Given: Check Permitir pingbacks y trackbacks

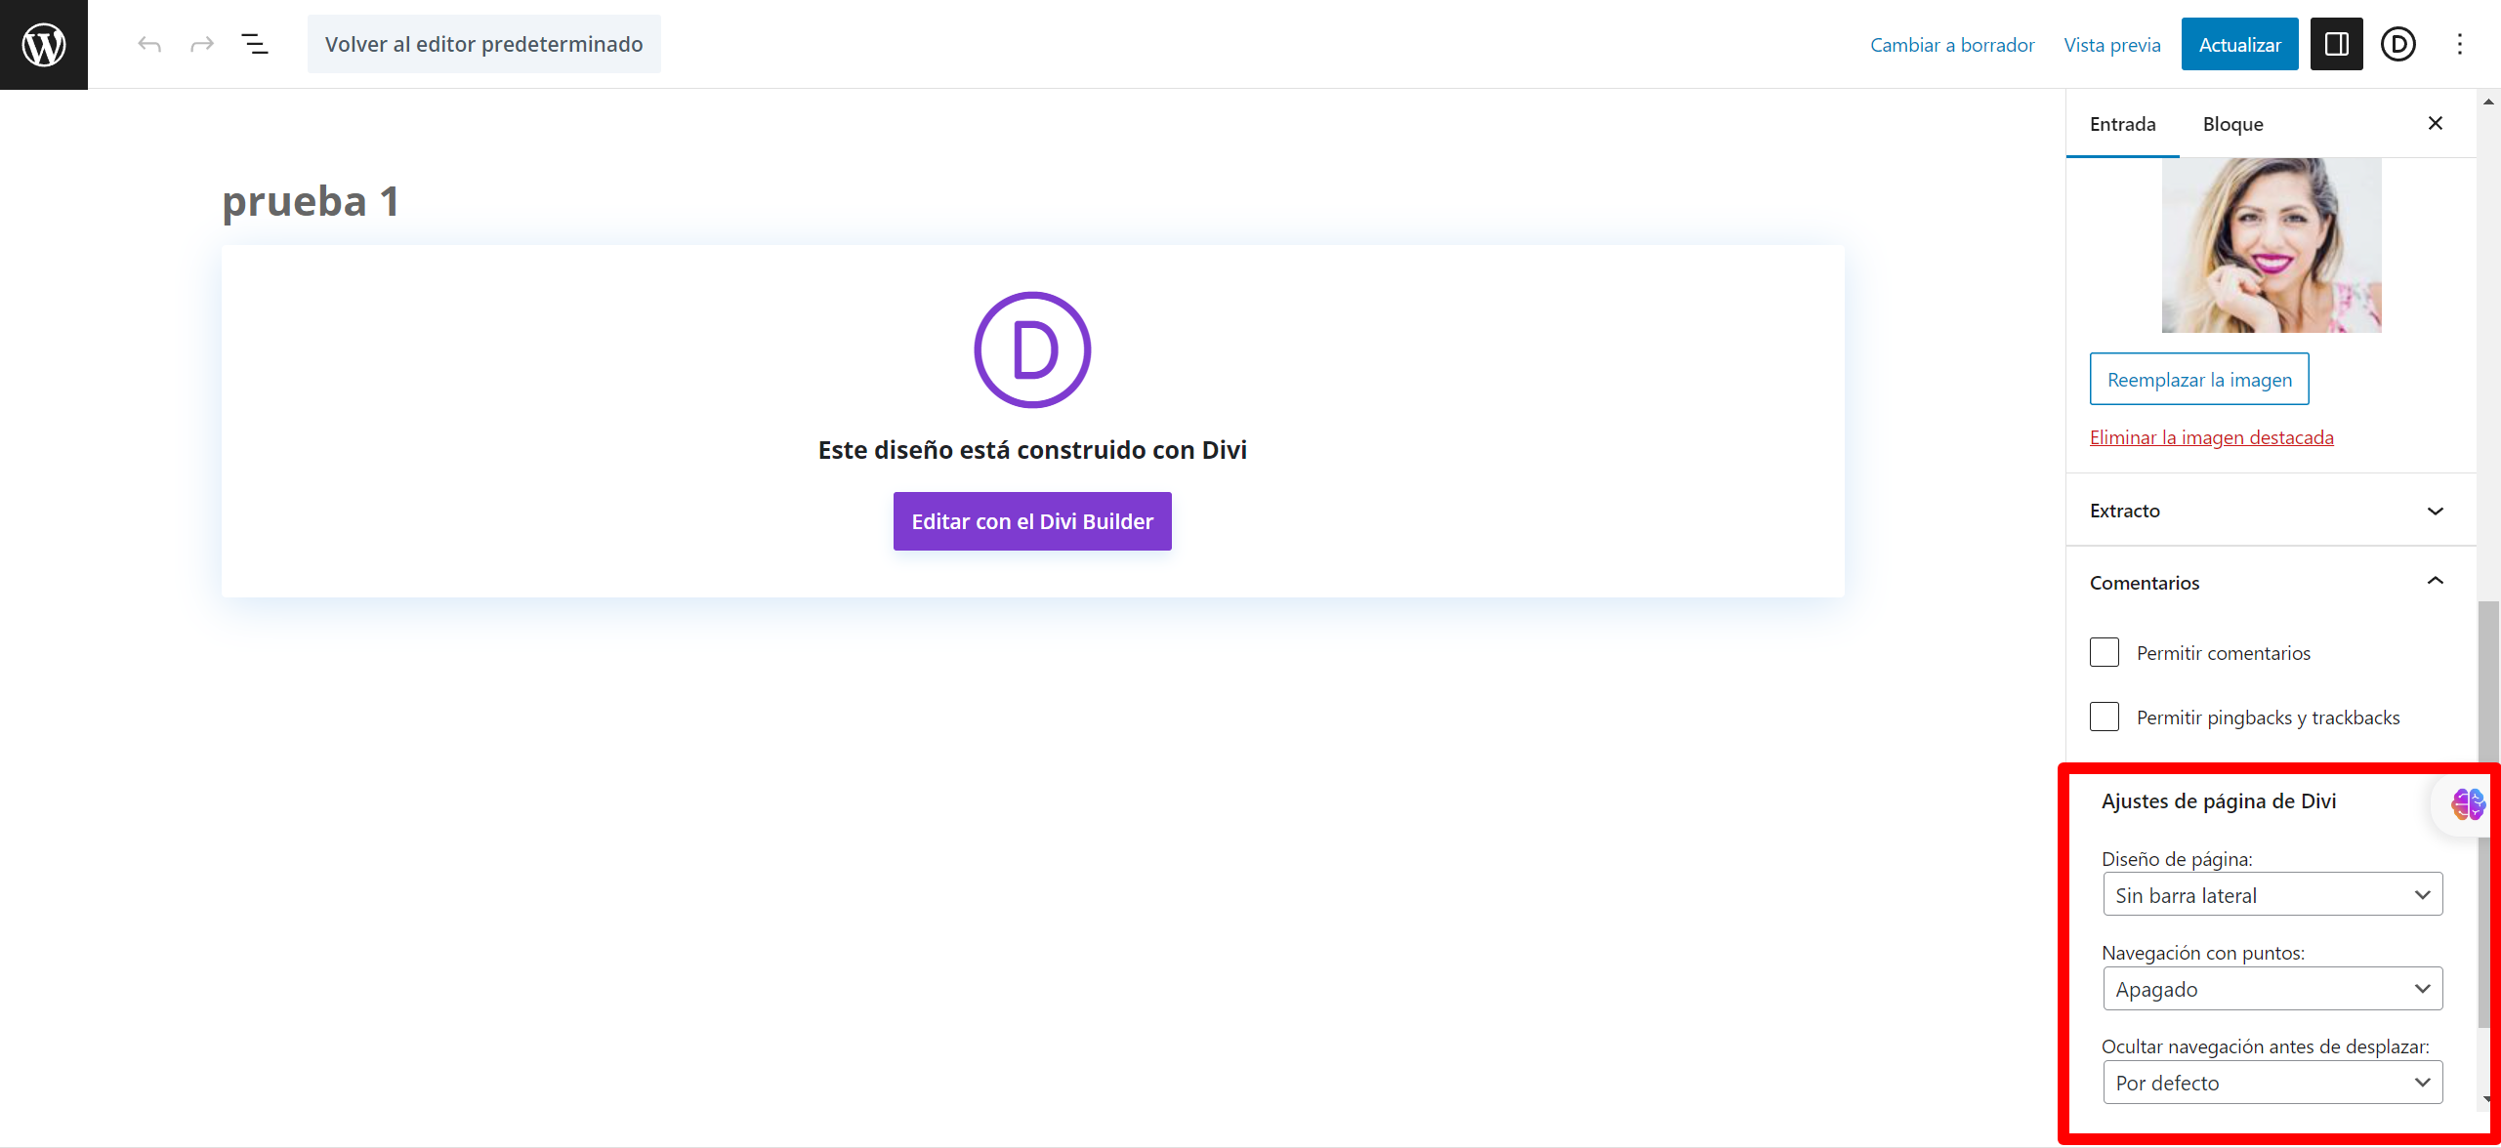Looking at the screenshot, I should point(2105,717).
